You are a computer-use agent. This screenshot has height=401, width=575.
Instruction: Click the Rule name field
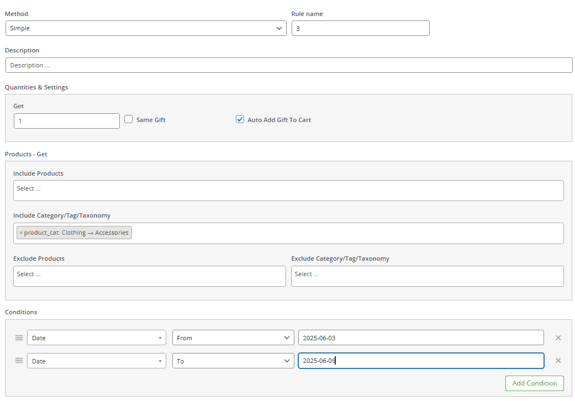[360, 28]
